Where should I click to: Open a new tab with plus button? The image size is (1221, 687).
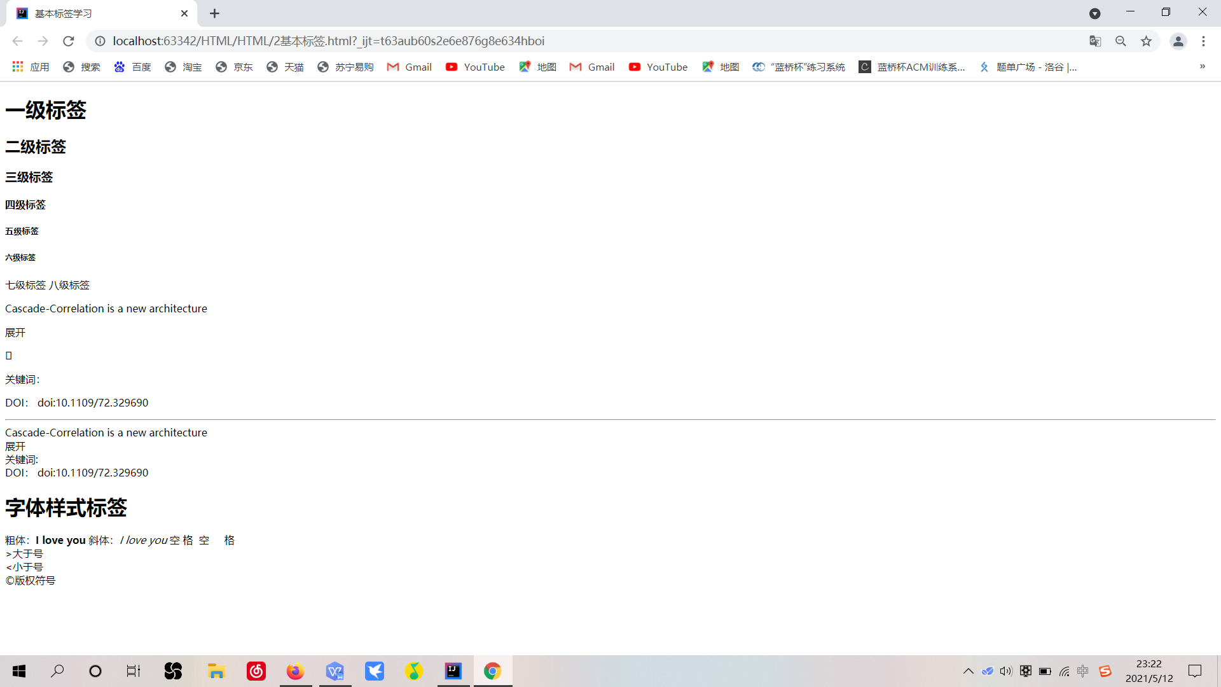click(215, 13)
